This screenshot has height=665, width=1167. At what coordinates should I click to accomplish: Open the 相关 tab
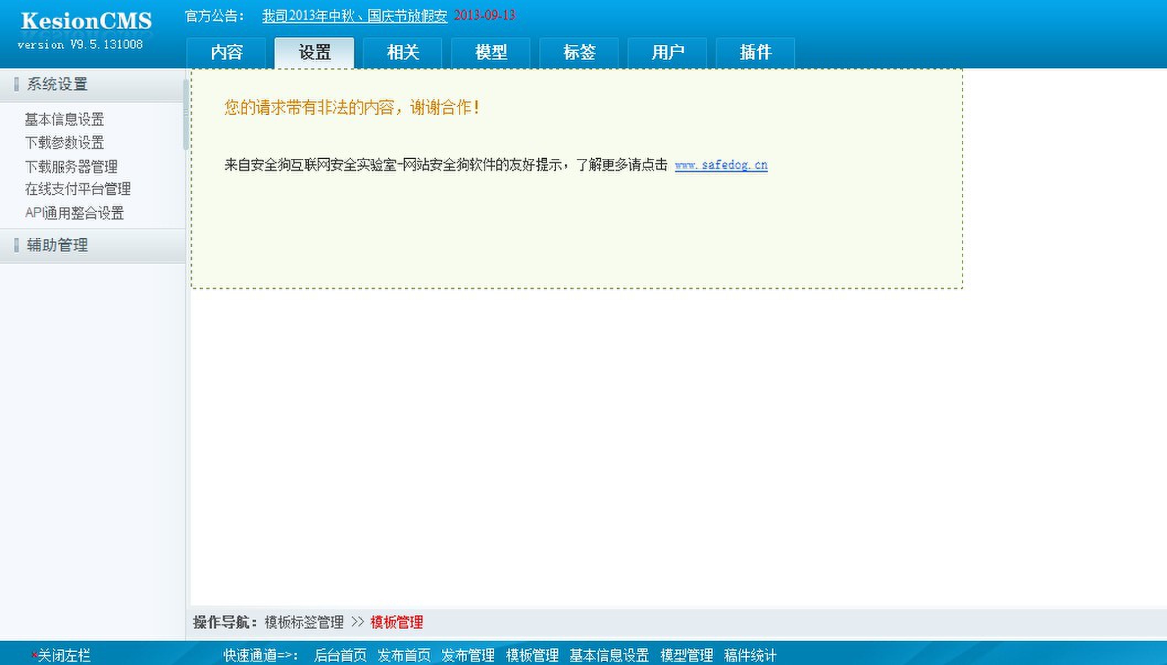click(403, 52)
